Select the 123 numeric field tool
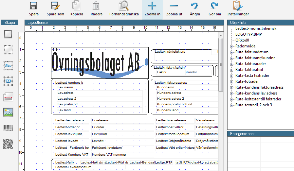The height and width of the screenshot is (171, 294). point(8,81)
